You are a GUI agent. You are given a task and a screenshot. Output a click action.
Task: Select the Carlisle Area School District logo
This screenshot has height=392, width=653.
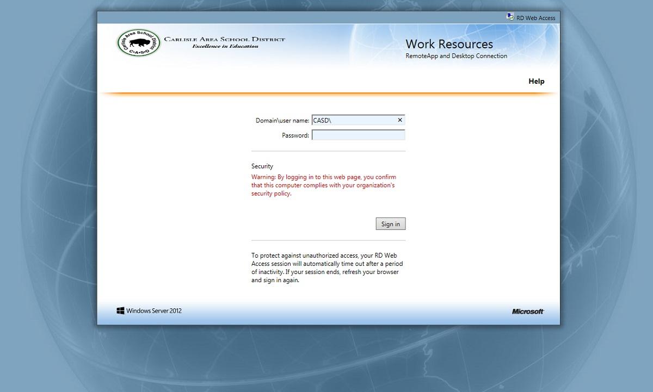[x=201, y=42]
